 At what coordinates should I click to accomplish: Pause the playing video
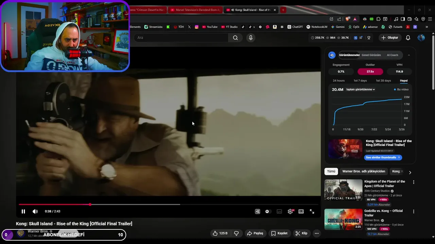23,211
